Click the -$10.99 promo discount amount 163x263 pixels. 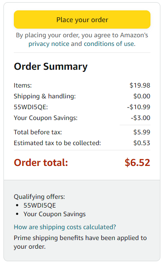point(139,107)
